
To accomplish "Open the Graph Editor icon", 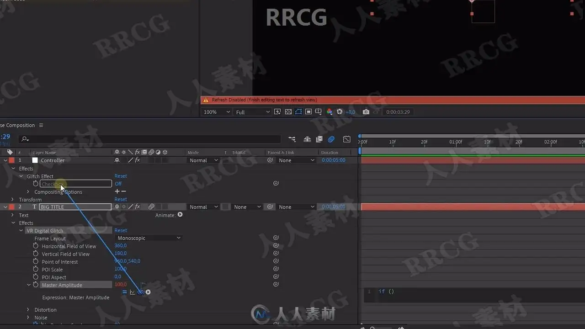I will (x=347, y=139).
